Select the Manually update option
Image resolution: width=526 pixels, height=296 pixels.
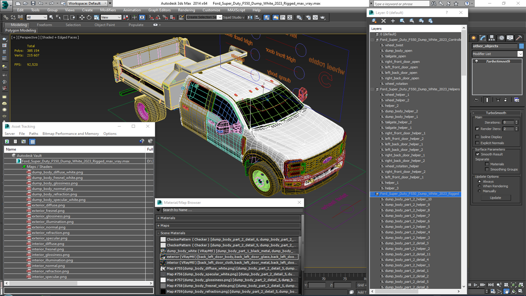(x=479, y=191)
